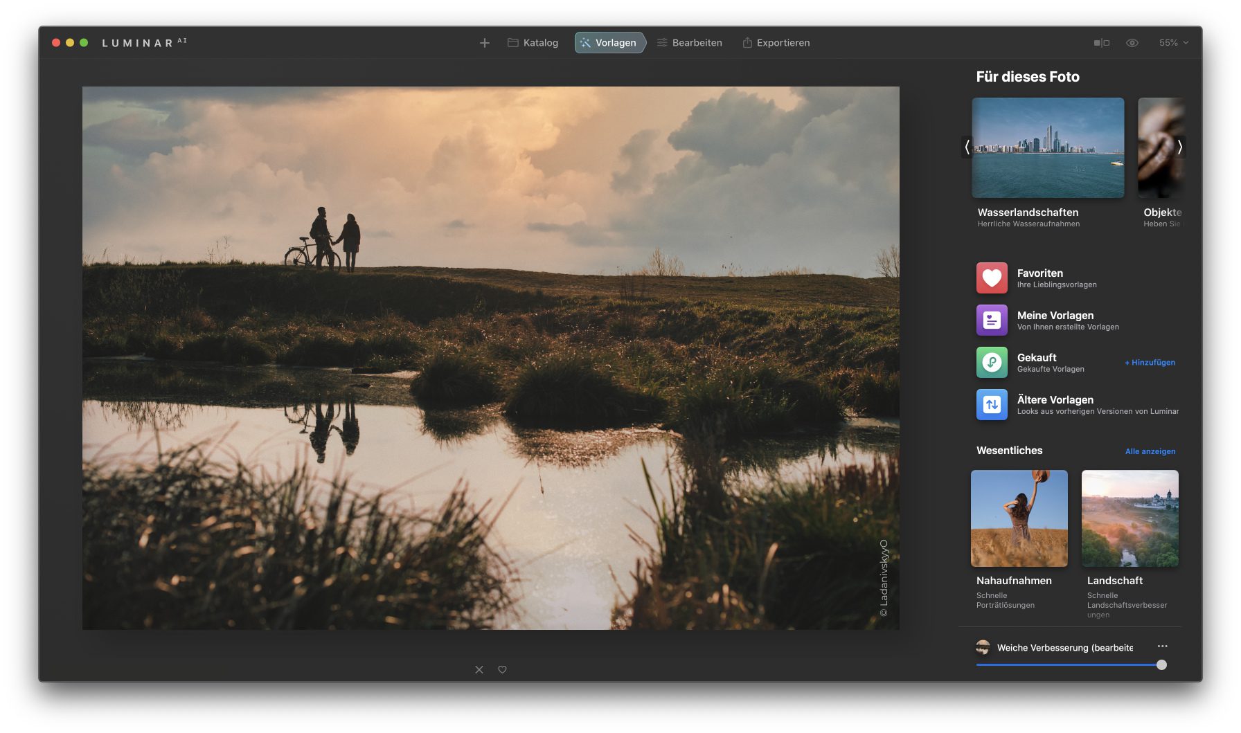The image size is (1241, 733).
Task: Mark photo as favorite with heart icon
Action: tap(503, 669)
